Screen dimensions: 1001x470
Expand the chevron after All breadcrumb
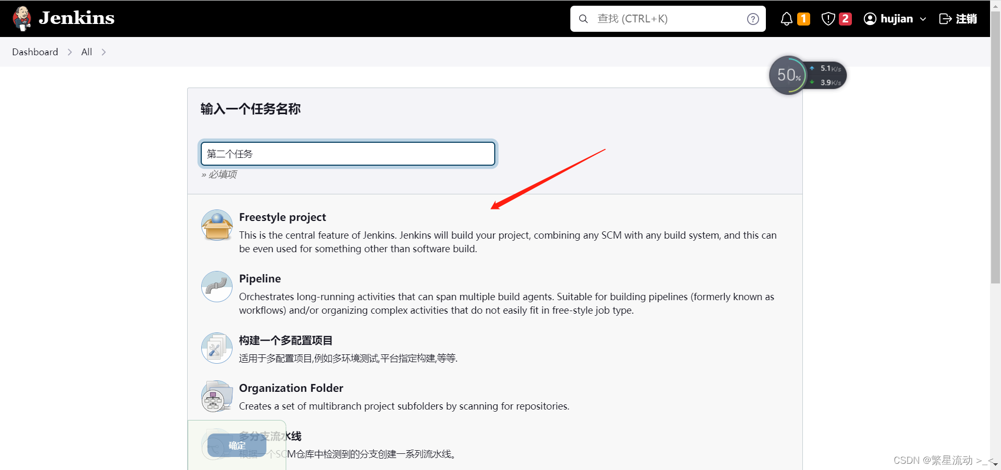(104, 52)
